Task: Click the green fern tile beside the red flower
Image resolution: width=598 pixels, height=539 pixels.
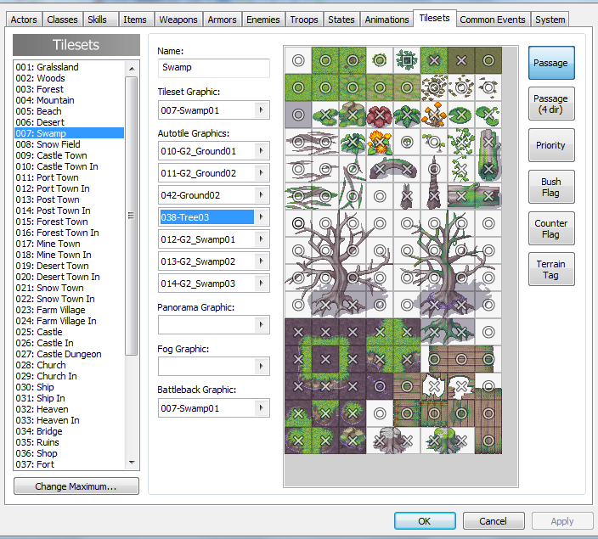Action: [x=407, y=115]
